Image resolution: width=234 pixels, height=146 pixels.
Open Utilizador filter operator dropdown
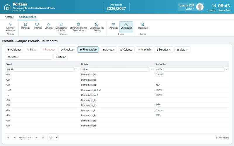coord(159,69)
